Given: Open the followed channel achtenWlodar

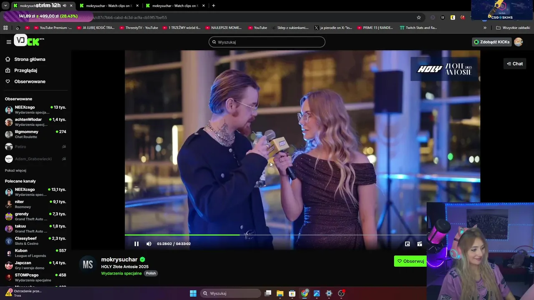Looking at the screenshot, I should pyautogui.click(x=35, y=122).
